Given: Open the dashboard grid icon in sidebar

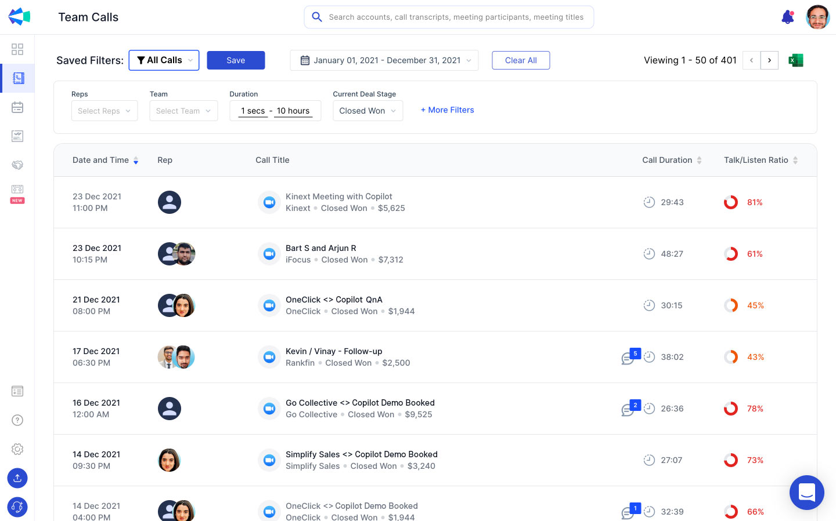Looking at the screenshot, I should [17, 49].
